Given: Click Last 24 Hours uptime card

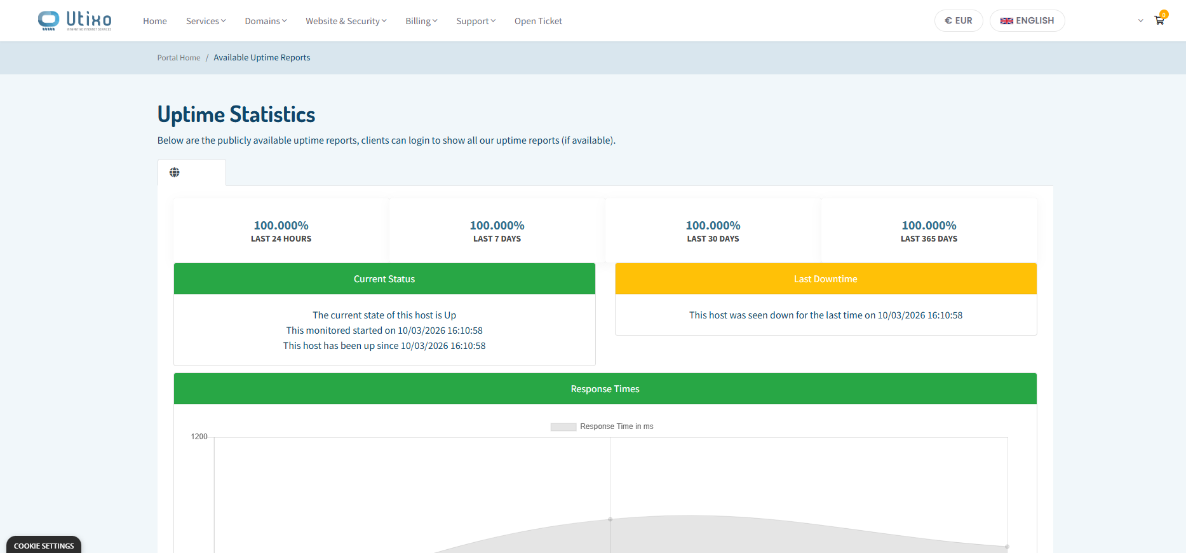Looking at the screenshot, I should 281,231.
